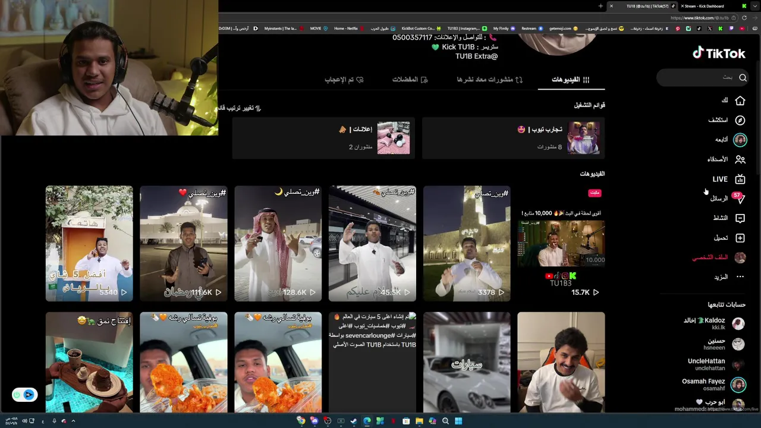Open the video with 128.6K views
761x428 pixels.
[x=278, y=244]
